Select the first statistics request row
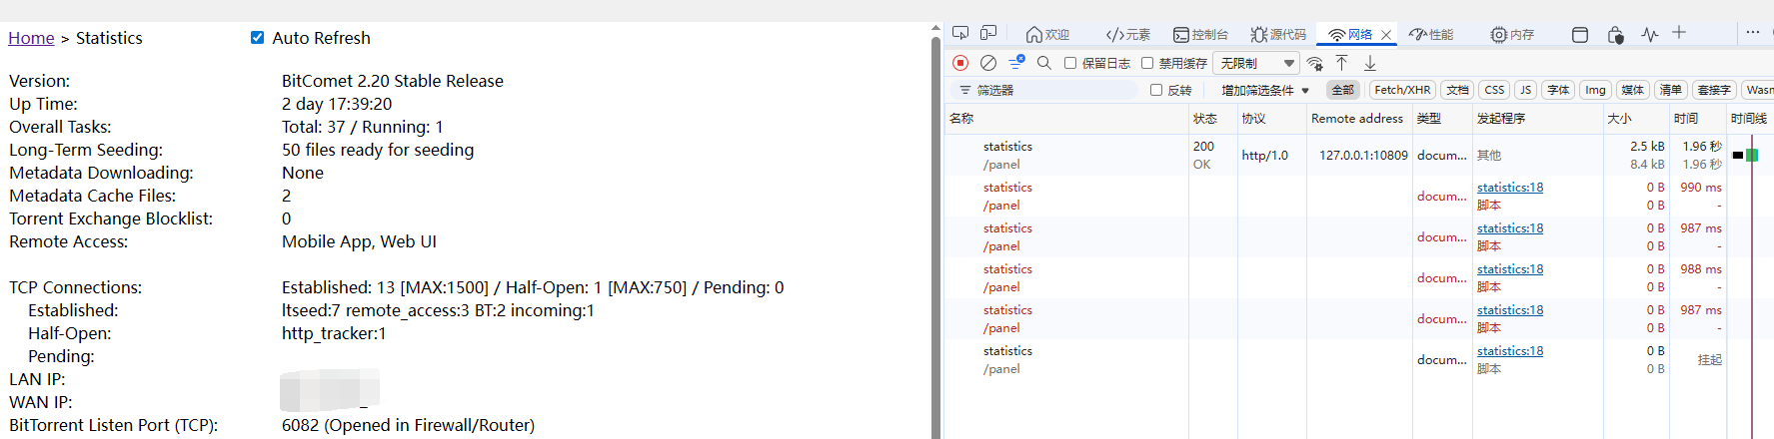 click(x=1007, y=155)
